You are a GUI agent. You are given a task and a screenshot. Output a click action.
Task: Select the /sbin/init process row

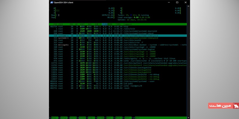coord(118,29)
